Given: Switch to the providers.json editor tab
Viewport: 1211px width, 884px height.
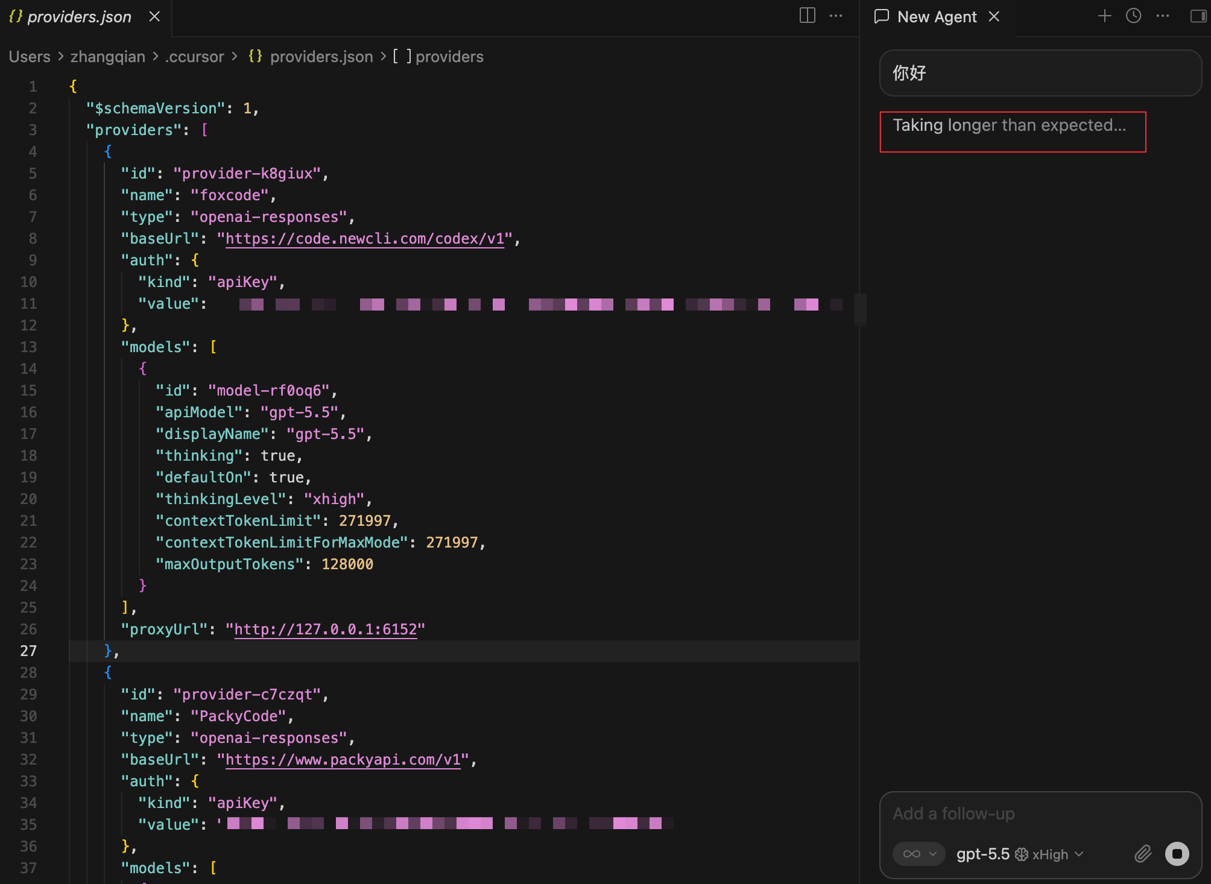Looking at the screenshot, I should [x=79, y=17].
